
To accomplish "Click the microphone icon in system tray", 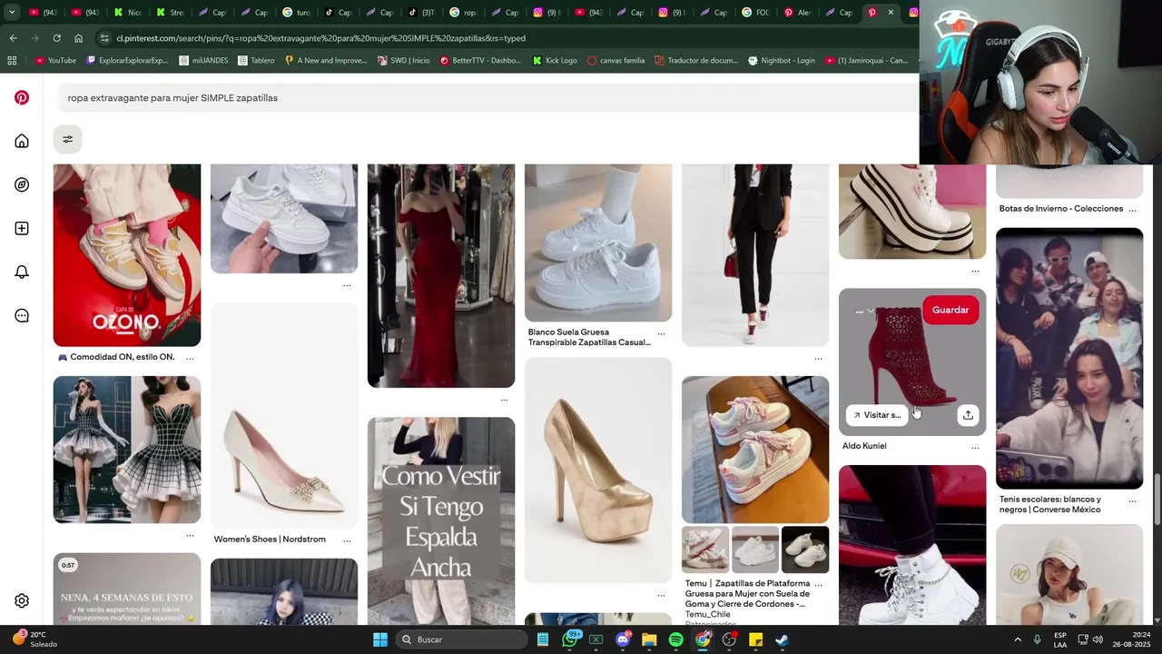I will click(x=1037, y=639).
